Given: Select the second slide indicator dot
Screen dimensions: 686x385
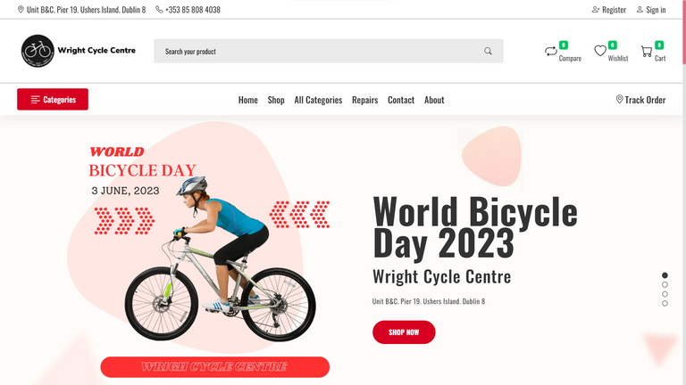Looking at the screenshot, I should [x=665, y=284].
